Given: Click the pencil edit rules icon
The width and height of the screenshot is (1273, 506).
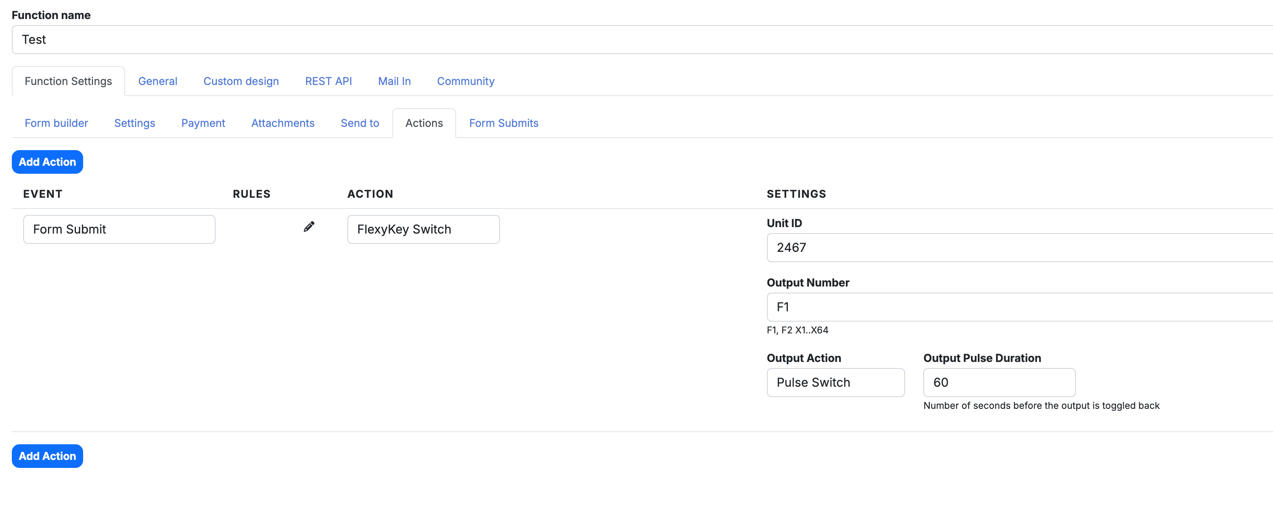Looking at the screenshot, I should point(309,227).
